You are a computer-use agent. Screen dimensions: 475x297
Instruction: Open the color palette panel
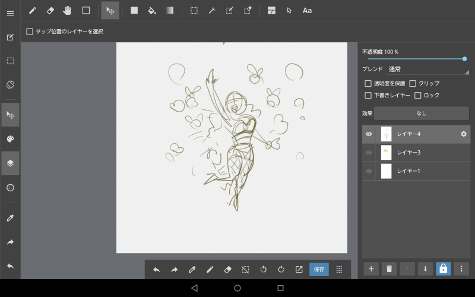click(10, 139)
